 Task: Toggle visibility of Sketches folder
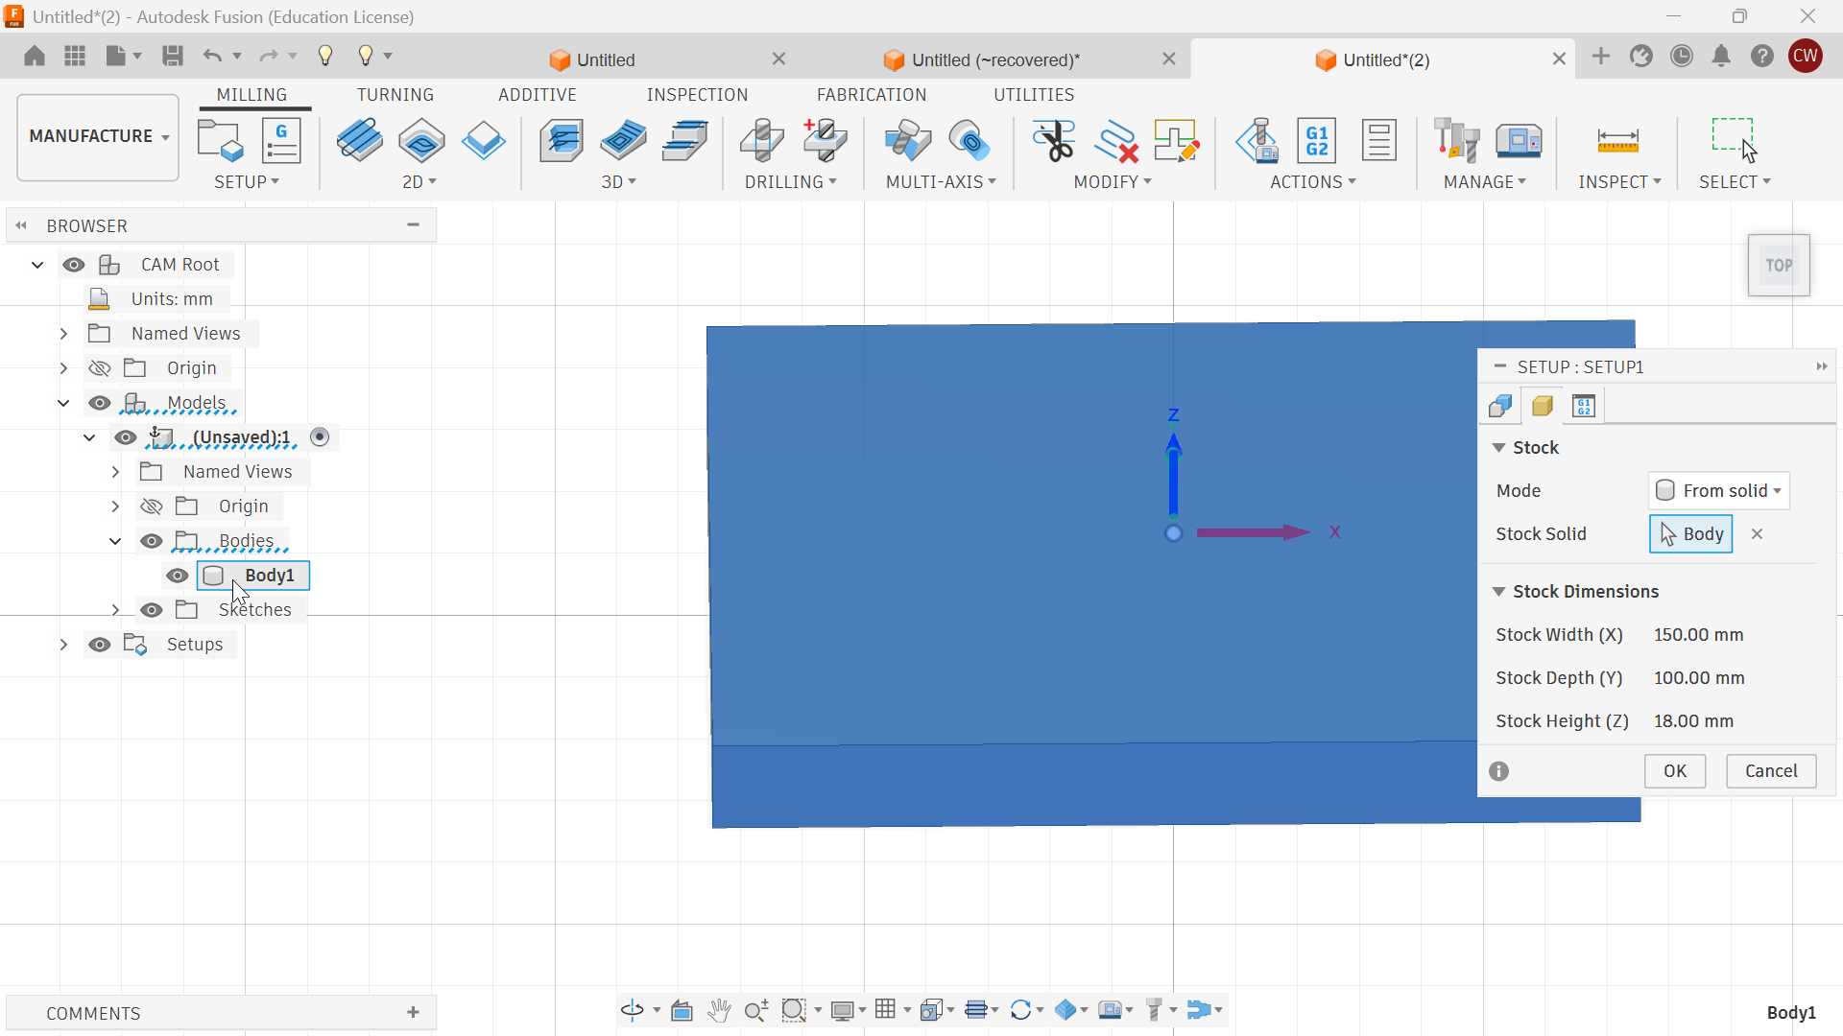point(152,610)
